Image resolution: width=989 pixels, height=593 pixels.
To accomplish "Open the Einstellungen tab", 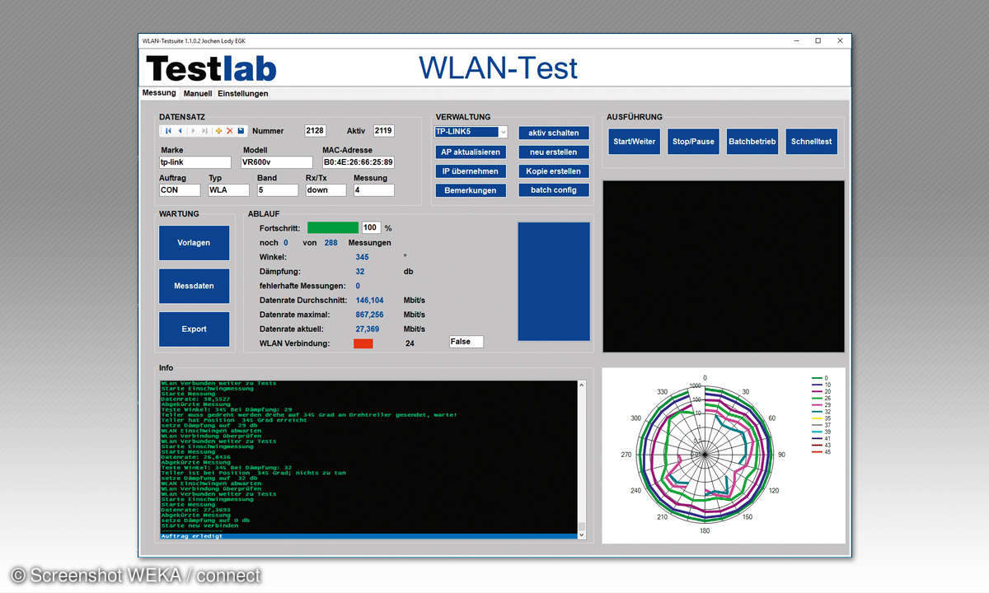I will point(243,94).
